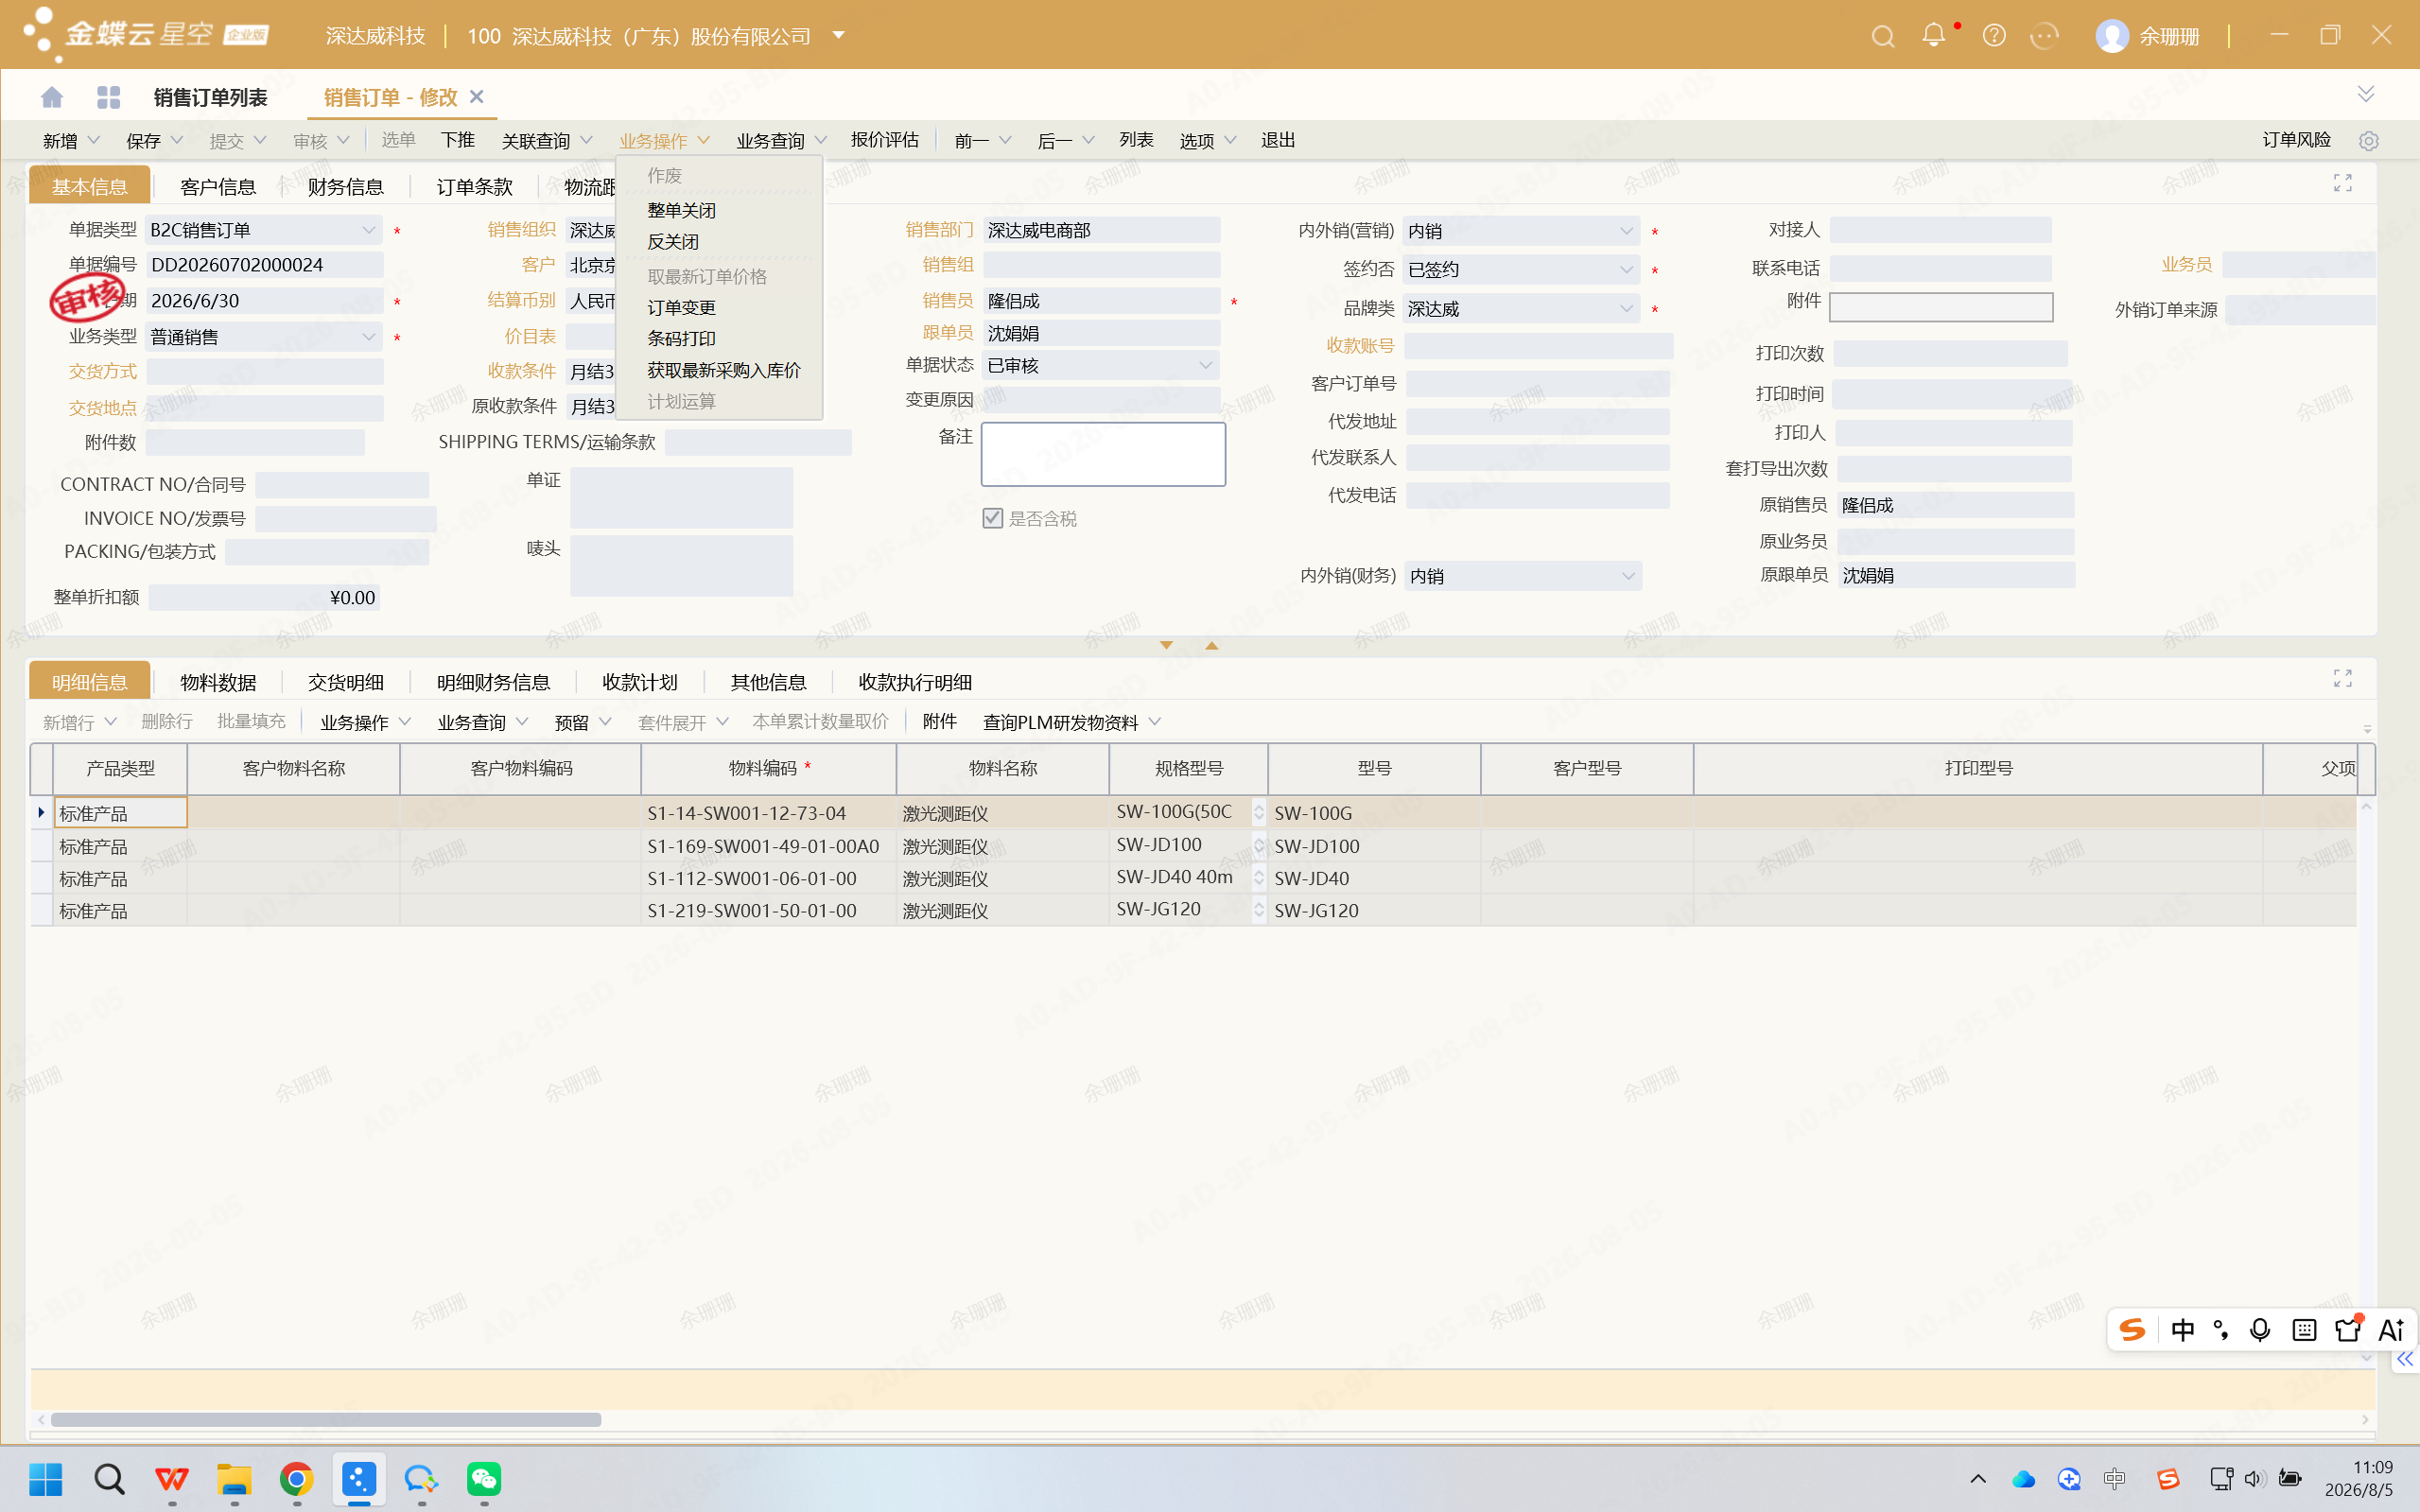The width and height of the screenshot is (2420, 1512).
Task: Open the 交货明细 tab
Action: tap(346, 683)
